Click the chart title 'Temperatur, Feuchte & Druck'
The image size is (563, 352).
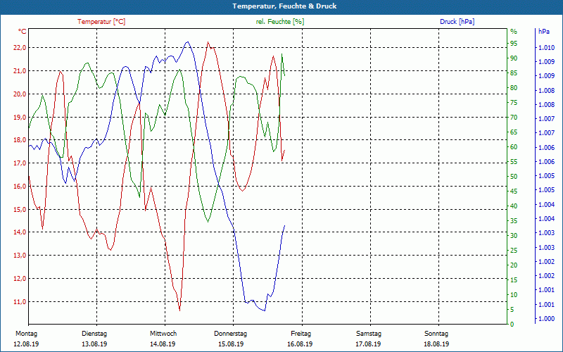tap(284, 6)
